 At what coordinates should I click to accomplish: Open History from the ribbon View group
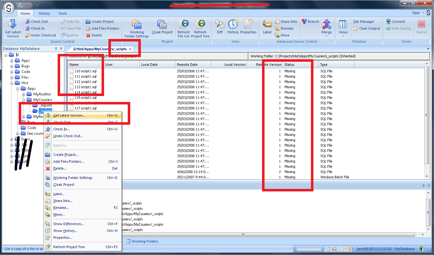click(x=233, y=27)
